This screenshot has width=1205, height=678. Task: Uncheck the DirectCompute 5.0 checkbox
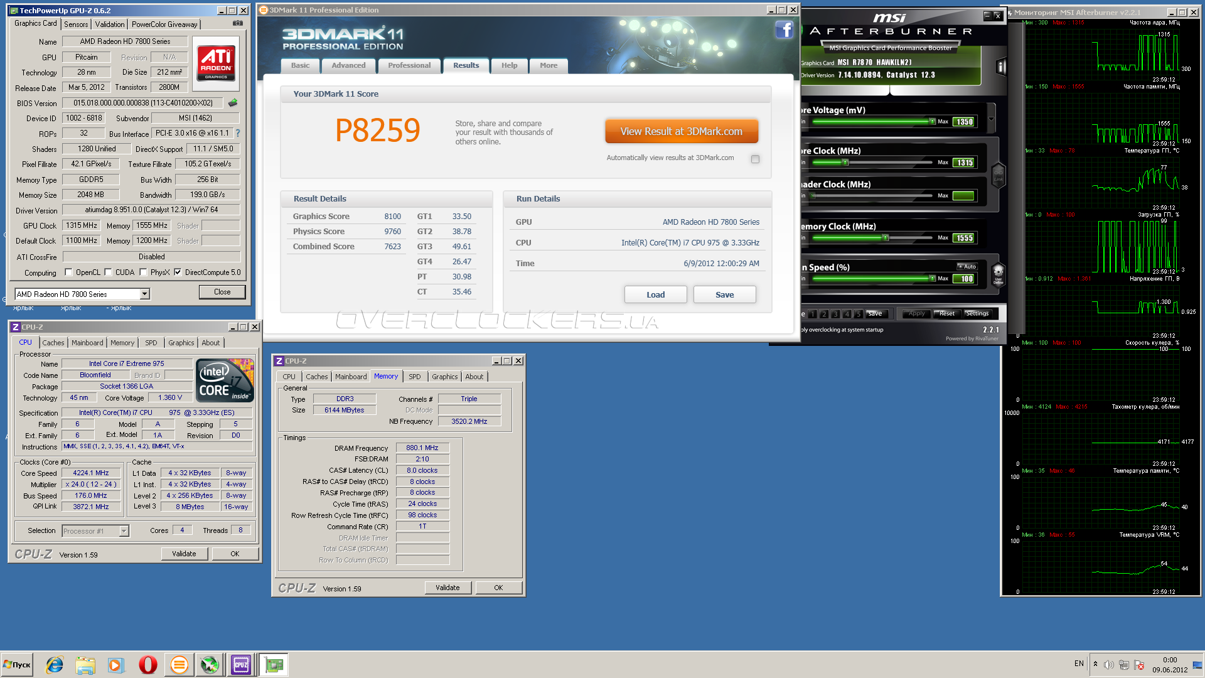[178, 272]
